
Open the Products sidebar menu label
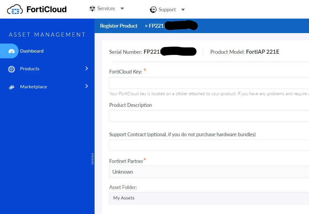tap(30, 69)
